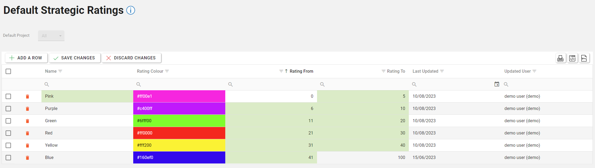Click the trash icon for Blue row
This screenshot has width=595, height=168.
click(x=27, y=158)
